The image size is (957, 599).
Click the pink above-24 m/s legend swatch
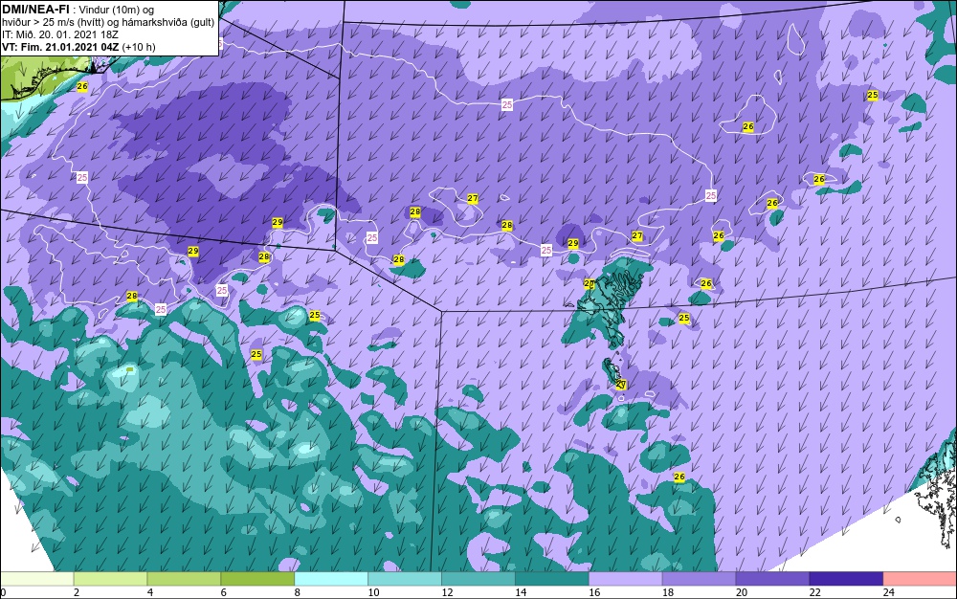coord(920,579)
